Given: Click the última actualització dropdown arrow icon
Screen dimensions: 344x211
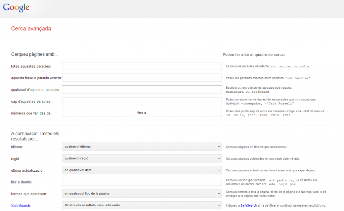Looking at the screenshot, I should (219, 170).
